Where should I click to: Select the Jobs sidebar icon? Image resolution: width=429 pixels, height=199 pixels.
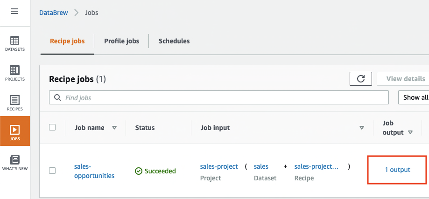tap(14, 132)
